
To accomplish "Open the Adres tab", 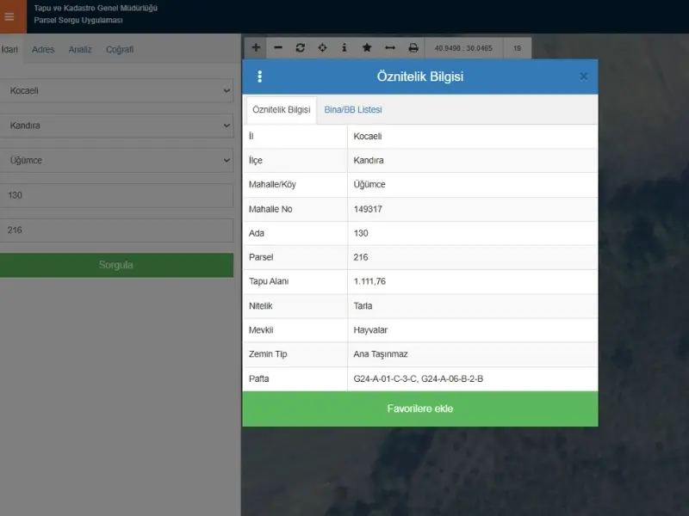I will pos(43,50).
